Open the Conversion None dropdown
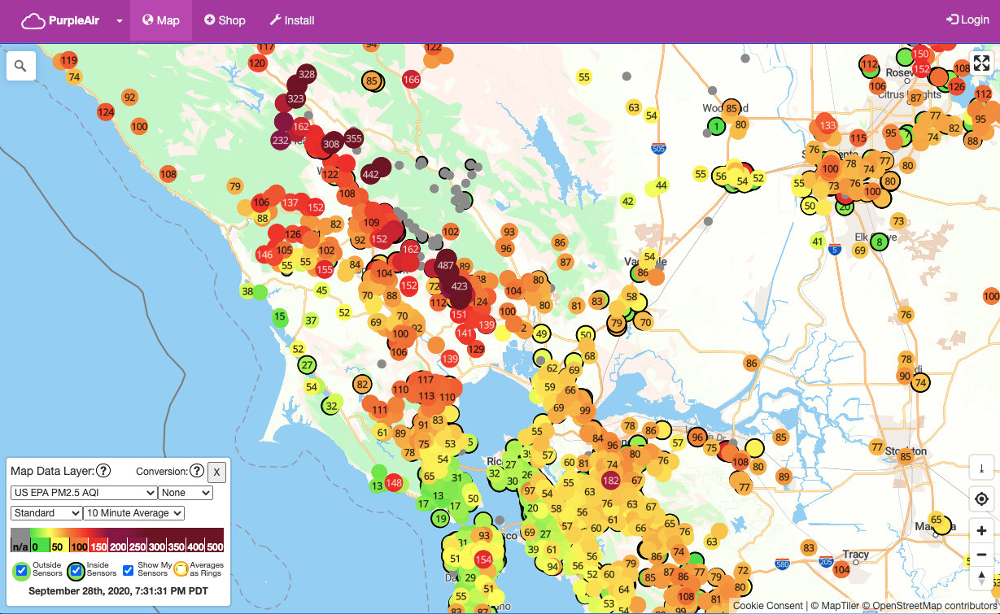Image resolution: width=1000 pixels, height=614 pixels. click(x=186, y=493)
